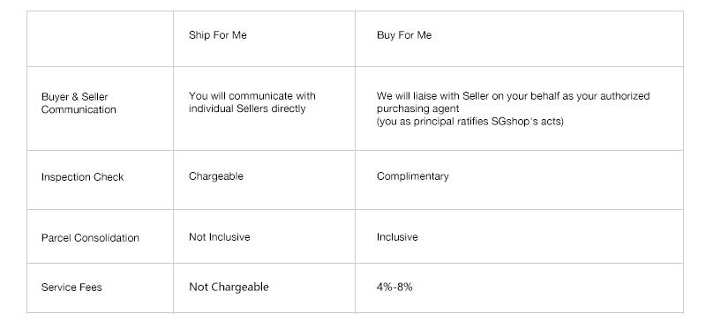Click the Ship For Me column header
706x321 pixels.
pos(217,35)
